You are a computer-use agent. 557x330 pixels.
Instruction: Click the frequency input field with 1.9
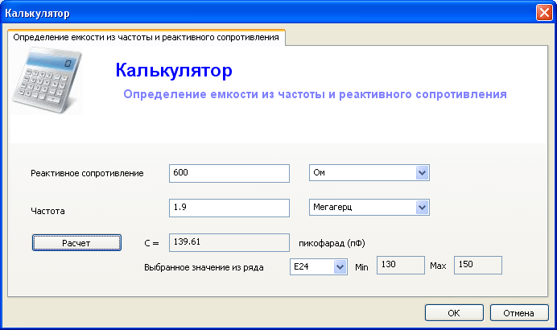coord(229,208)
